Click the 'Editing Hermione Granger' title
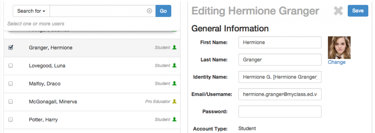Image resolution: width=375 pixels, height=133 pixels. pyautogui.click(x=255, y=11)
